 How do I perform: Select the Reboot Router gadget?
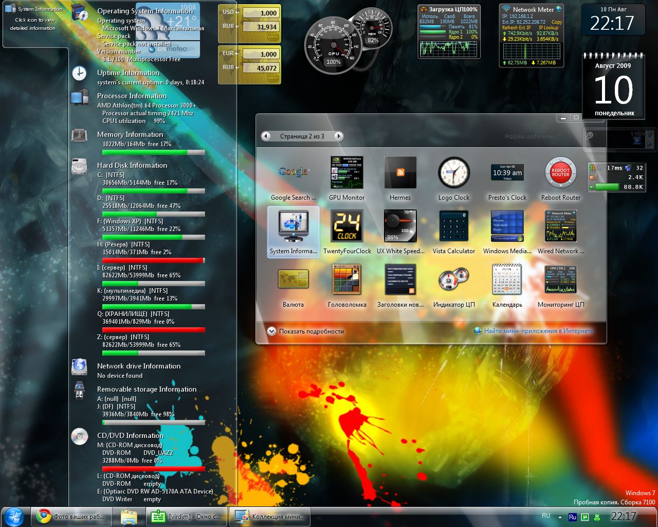[x=561, y=173]
